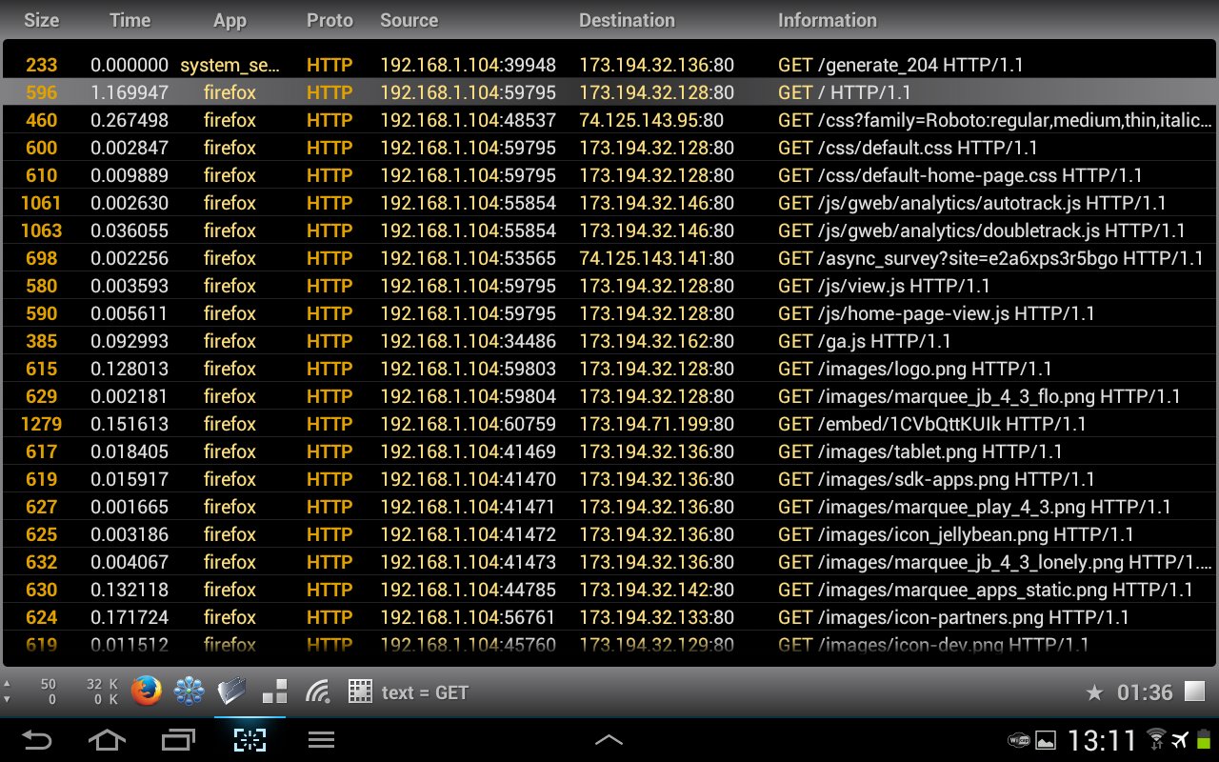The image size is (1219, 762).
Task: Select the GET /generate_204 packet row
Action: [x=609, y=65]
